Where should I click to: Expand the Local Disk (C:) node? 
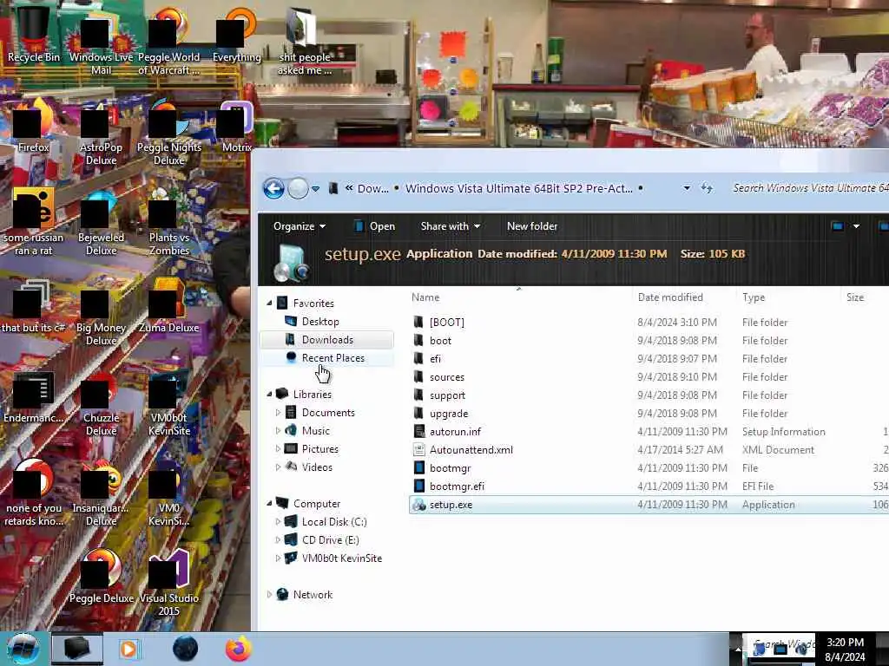click(279, 521)
